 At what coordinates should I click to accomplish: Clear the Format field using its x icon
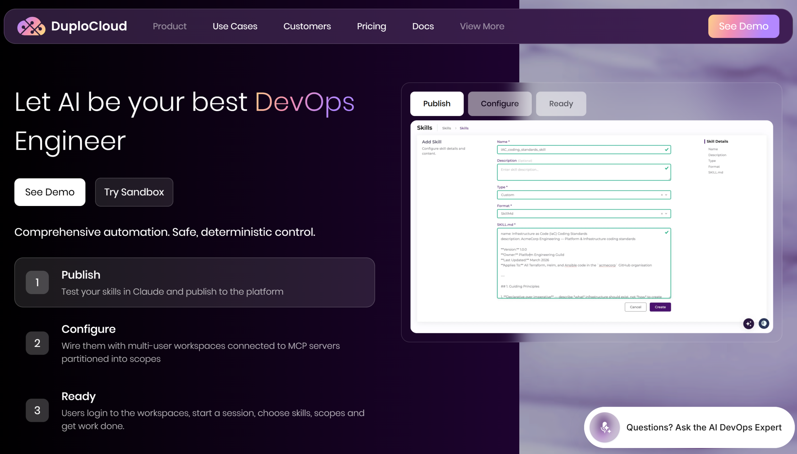tap(661, 213)
